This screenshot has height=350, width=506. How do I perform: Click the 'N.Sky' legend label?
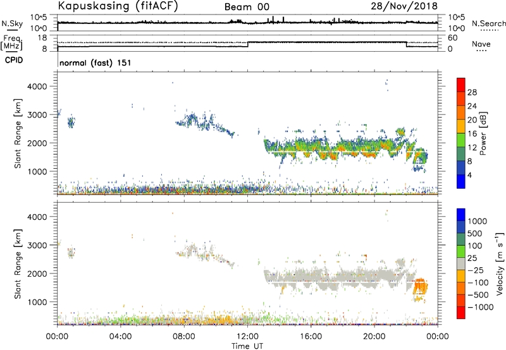click(12, 23)
